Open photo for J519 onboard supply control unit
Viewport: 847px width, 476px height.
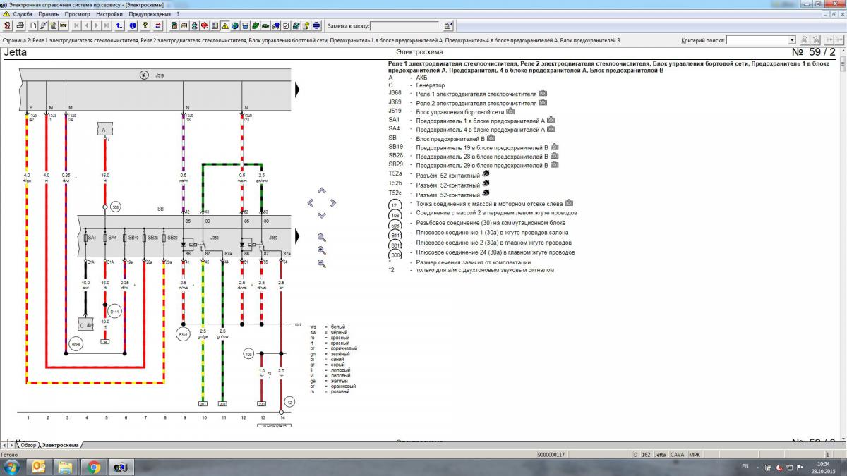[510, 111]
